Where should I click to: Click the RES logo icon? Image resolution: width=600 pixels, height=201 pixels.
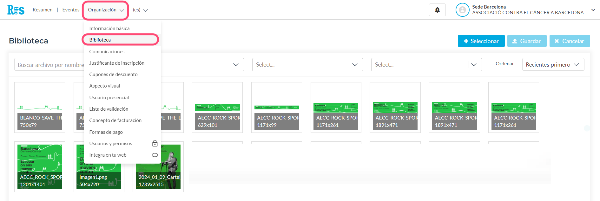pos(16,10)
